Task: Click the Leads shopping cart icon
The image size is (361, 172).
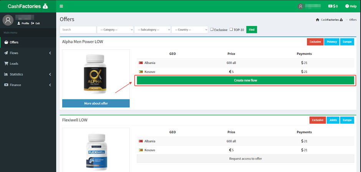Action: click(x=6, y=64)
